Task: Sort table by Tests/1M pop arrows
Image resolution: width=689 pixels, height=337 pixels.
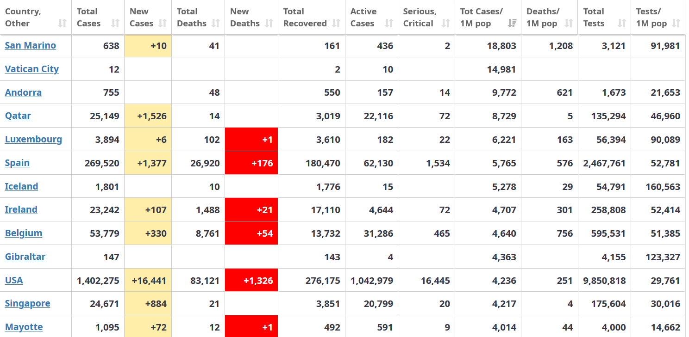Action: click(x=676, y=23)
